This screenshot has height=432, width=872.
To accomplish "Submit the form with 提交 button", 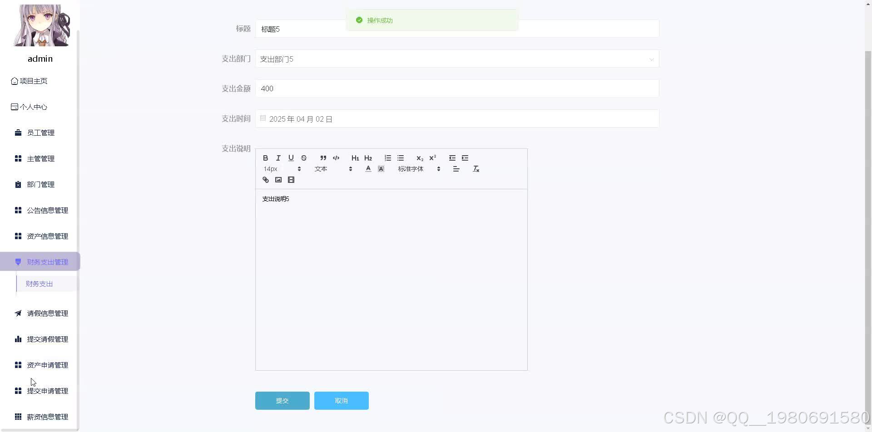I will pos(282,400).
